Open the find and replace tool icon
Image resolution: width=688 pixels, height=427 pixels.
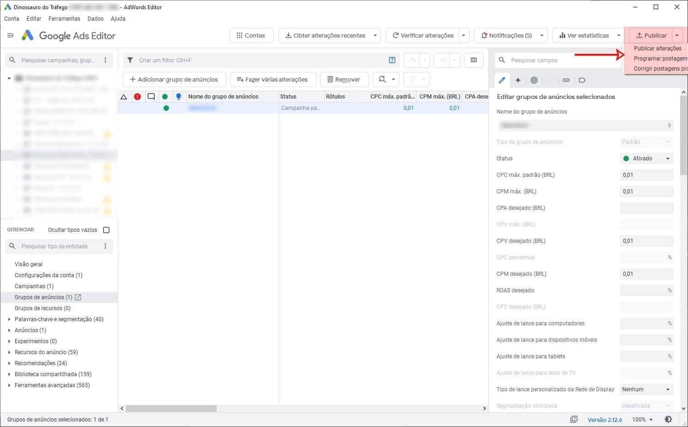click(382, 79)
